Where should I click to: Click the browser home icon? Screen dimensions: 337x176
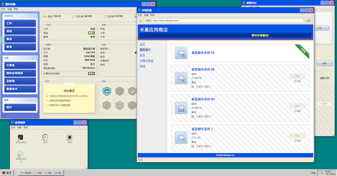coord(141,21)
